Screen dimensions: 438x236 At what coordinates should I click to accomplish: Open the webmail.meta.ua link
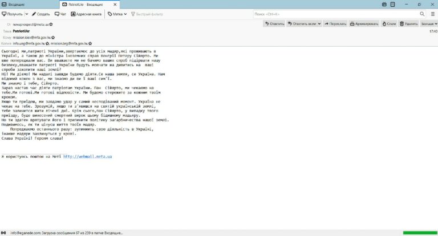coord(87,157)
